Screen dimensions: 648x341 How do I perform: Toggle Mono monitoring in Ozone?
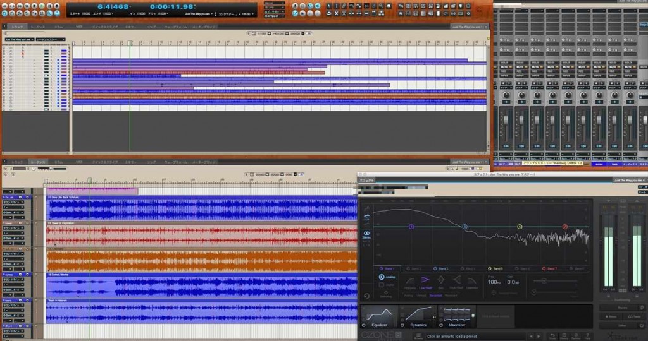click(611, 316)
